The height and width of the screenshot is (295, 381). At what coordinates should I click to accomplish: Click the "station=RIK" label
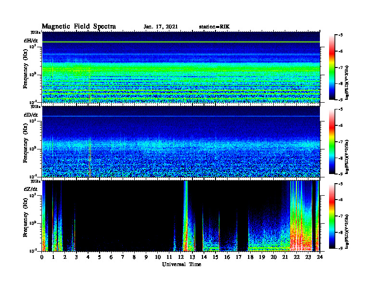click(214, 27)
